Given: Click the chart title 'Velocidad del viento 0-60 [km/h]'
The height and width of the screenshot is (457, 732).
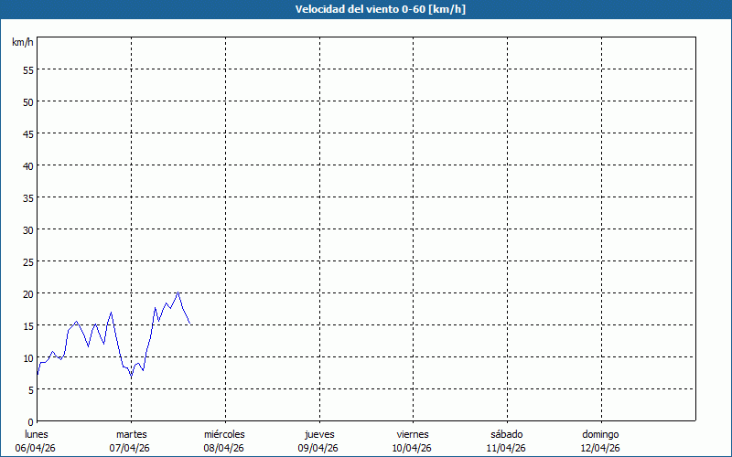Looking at the screenshot, I should (366, 10).
